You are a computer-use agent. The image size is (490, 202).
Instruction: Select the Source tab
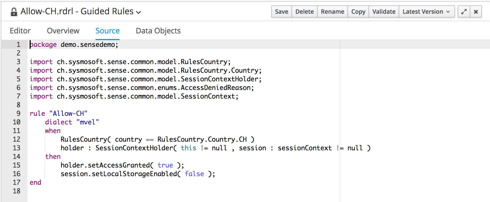(x=107, y=31)
